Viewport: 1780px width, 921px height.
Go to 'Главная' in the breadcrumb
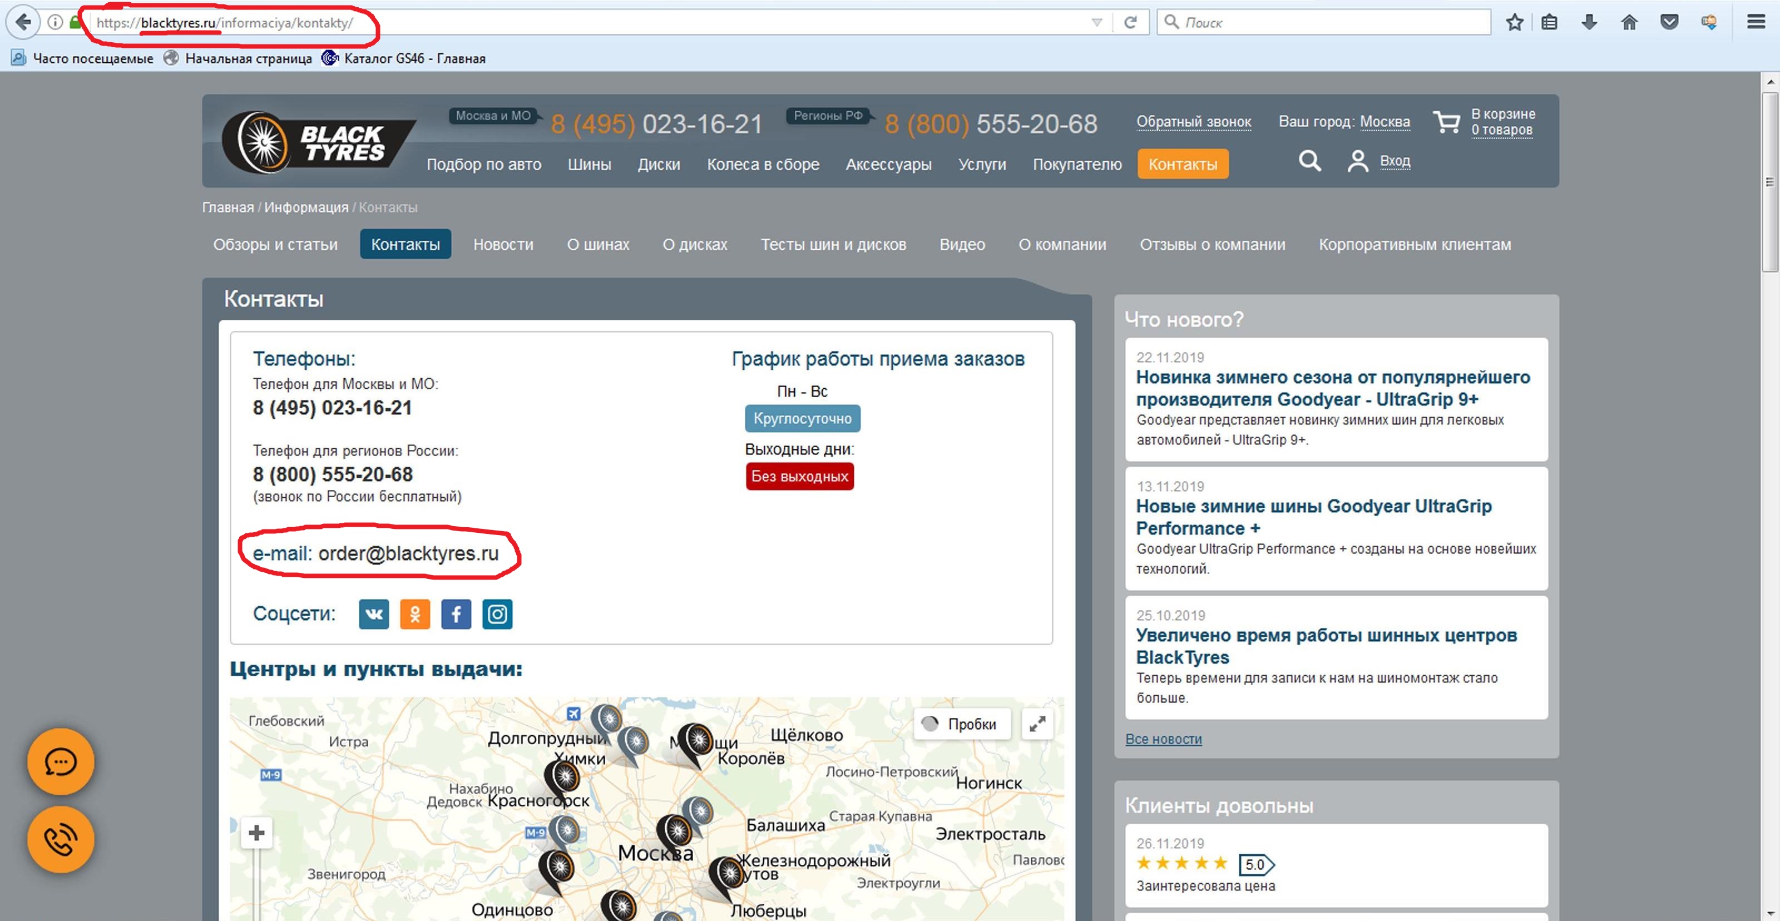tap(228, 207)
